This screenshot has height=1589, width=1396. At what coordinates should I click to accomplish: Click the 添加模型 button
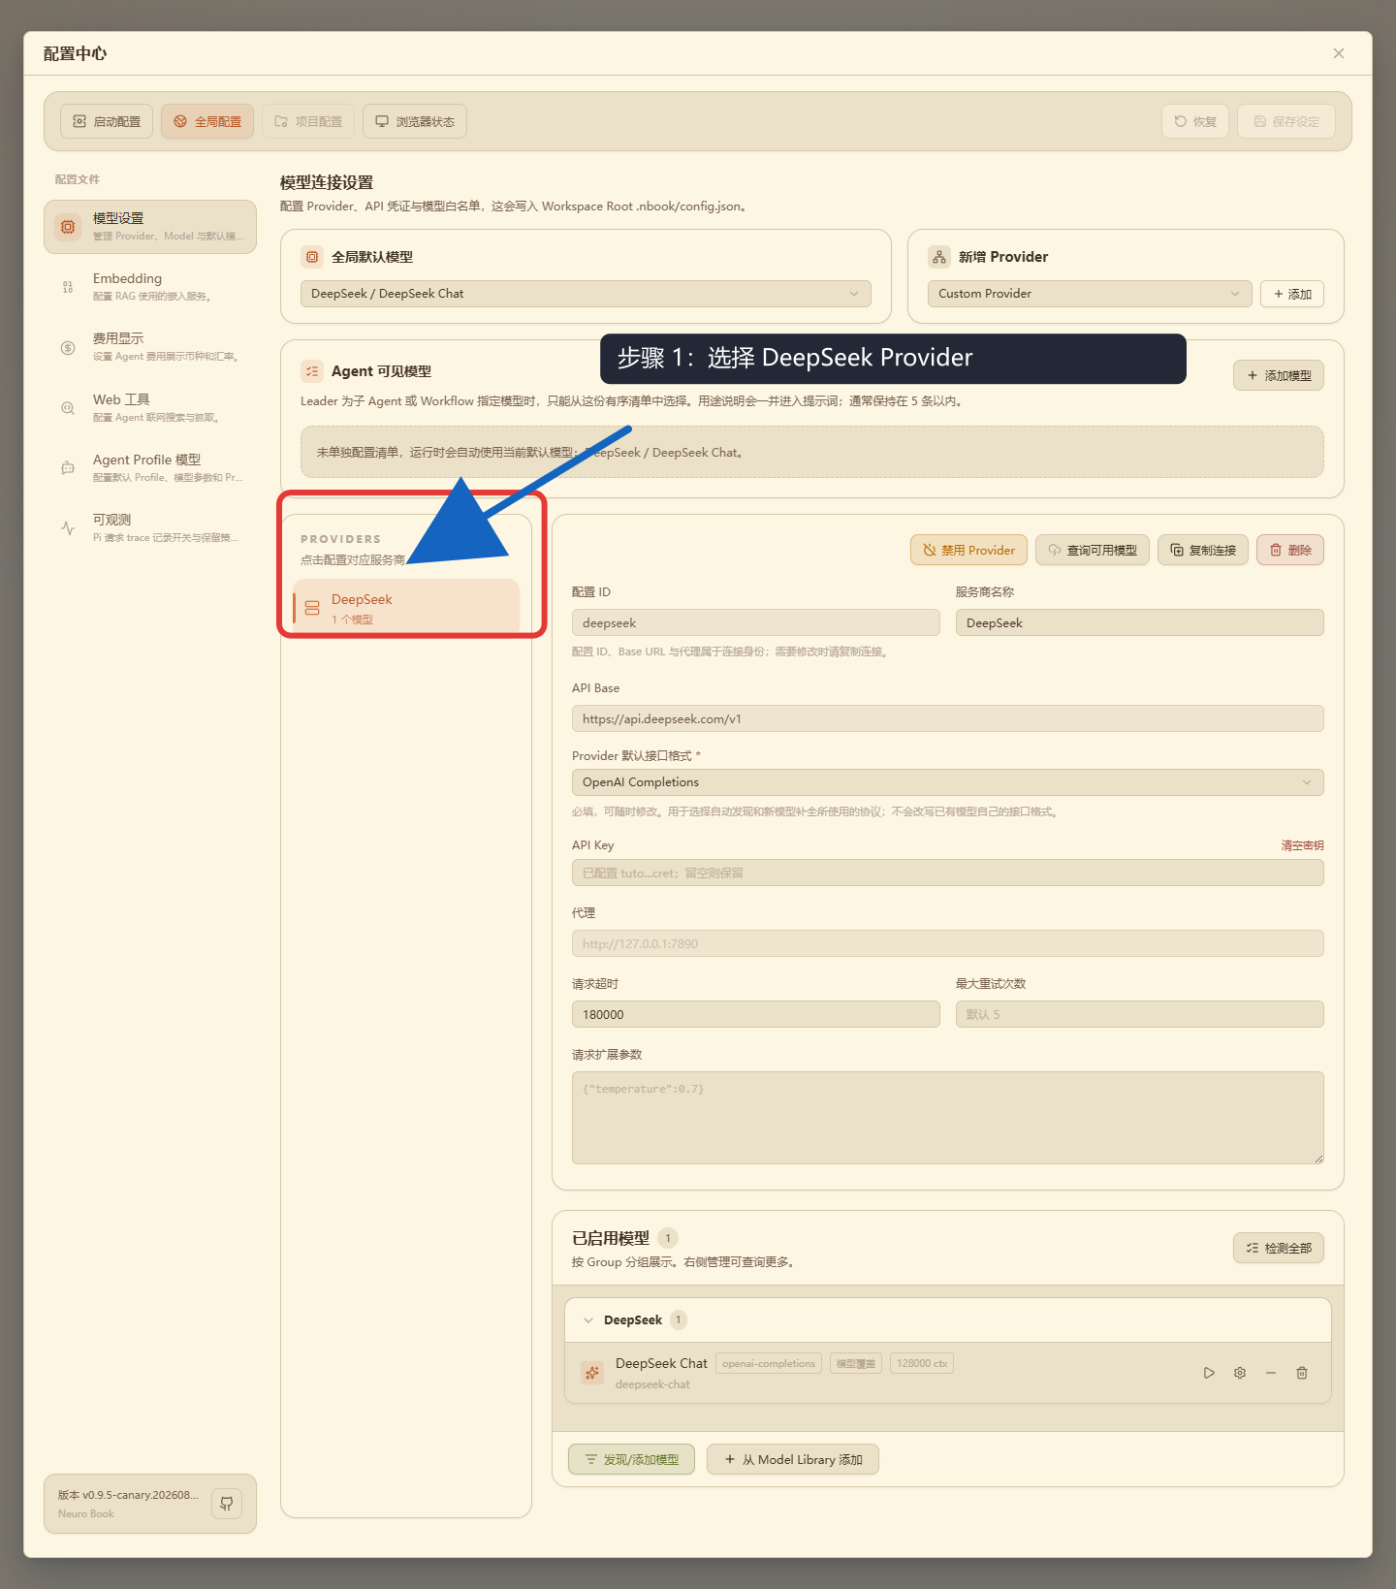point(1279,375)
